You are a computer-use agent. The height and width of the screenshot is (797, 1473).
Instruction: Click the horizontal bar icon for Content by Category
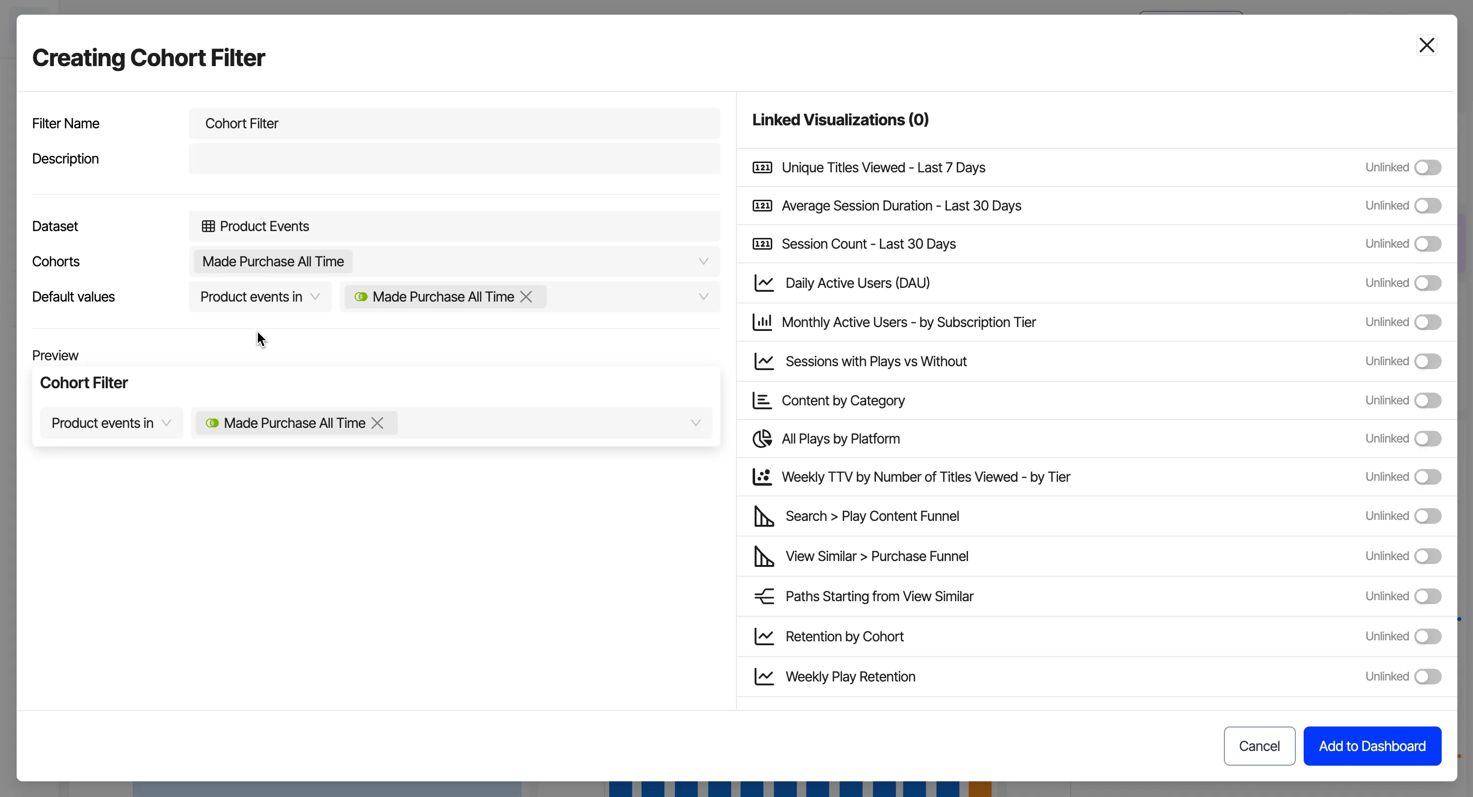(x=761, y=400)
